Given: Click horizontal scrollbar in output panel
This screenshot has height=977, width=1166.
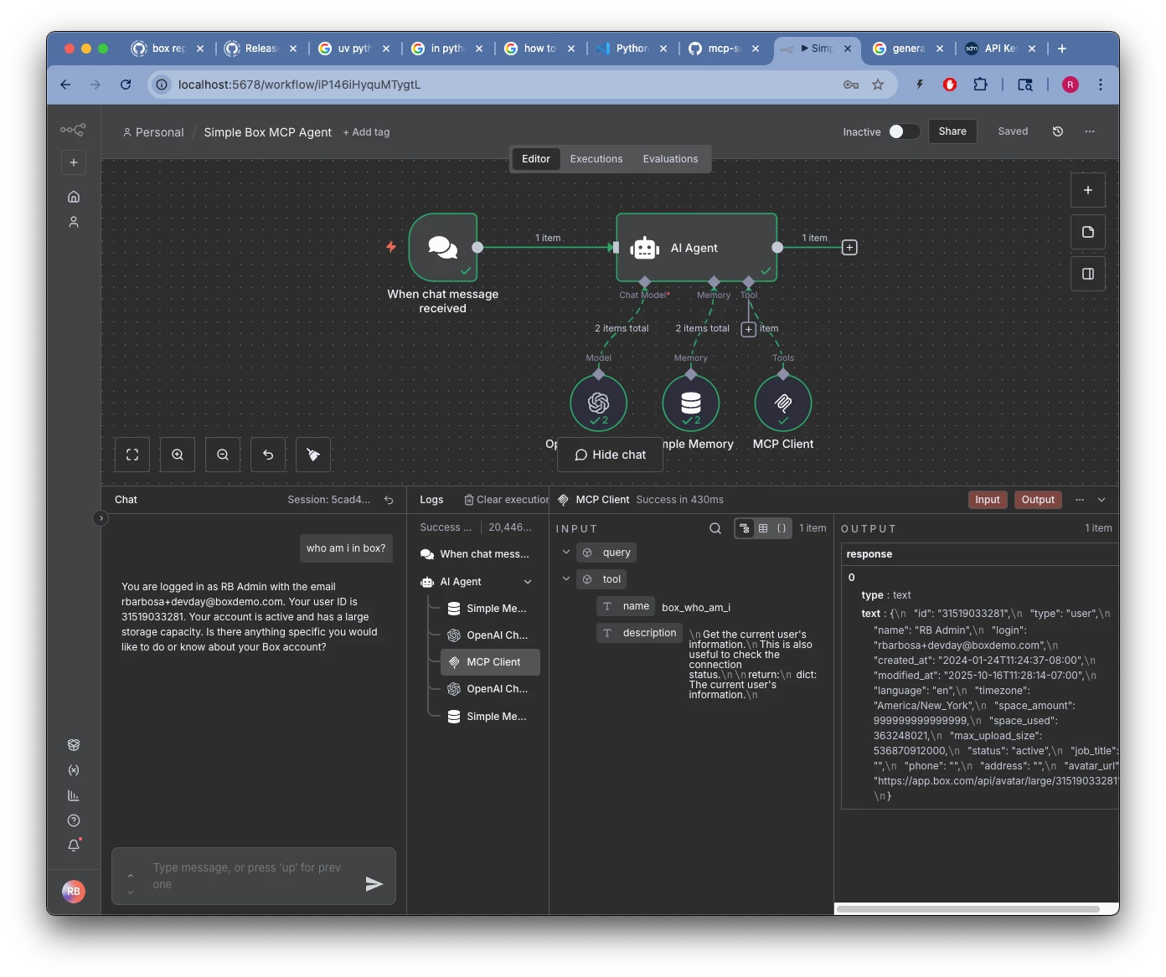Looking at the screenshot, I should (x=968, y=909).
